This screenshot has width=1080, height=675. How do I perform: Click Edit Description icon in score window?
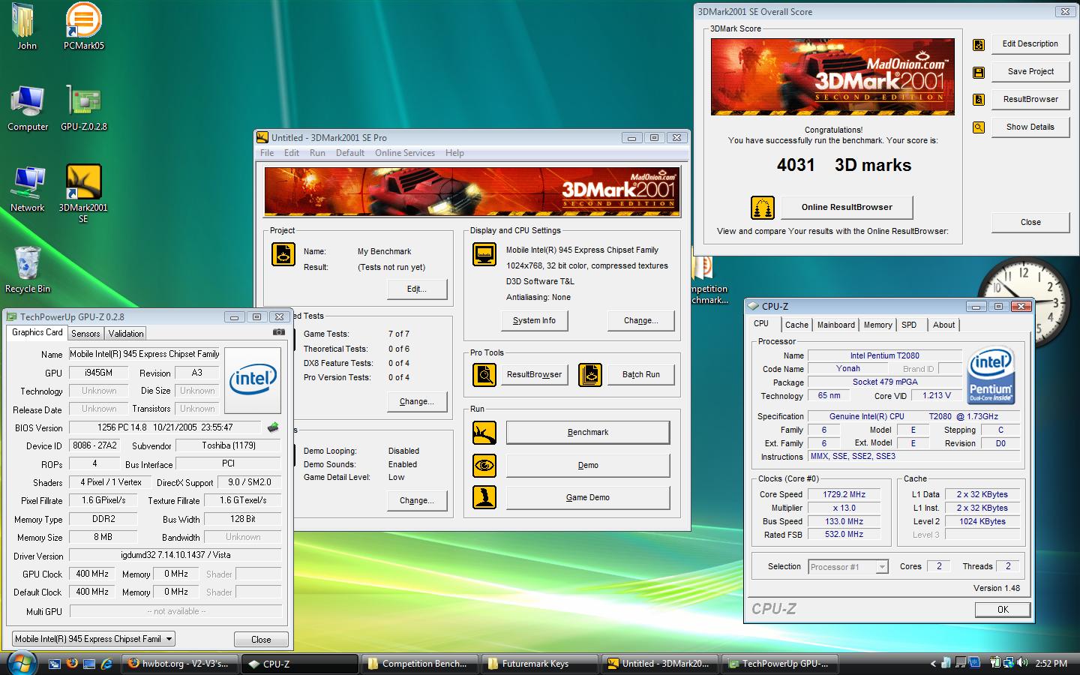(x=979, y=44)
